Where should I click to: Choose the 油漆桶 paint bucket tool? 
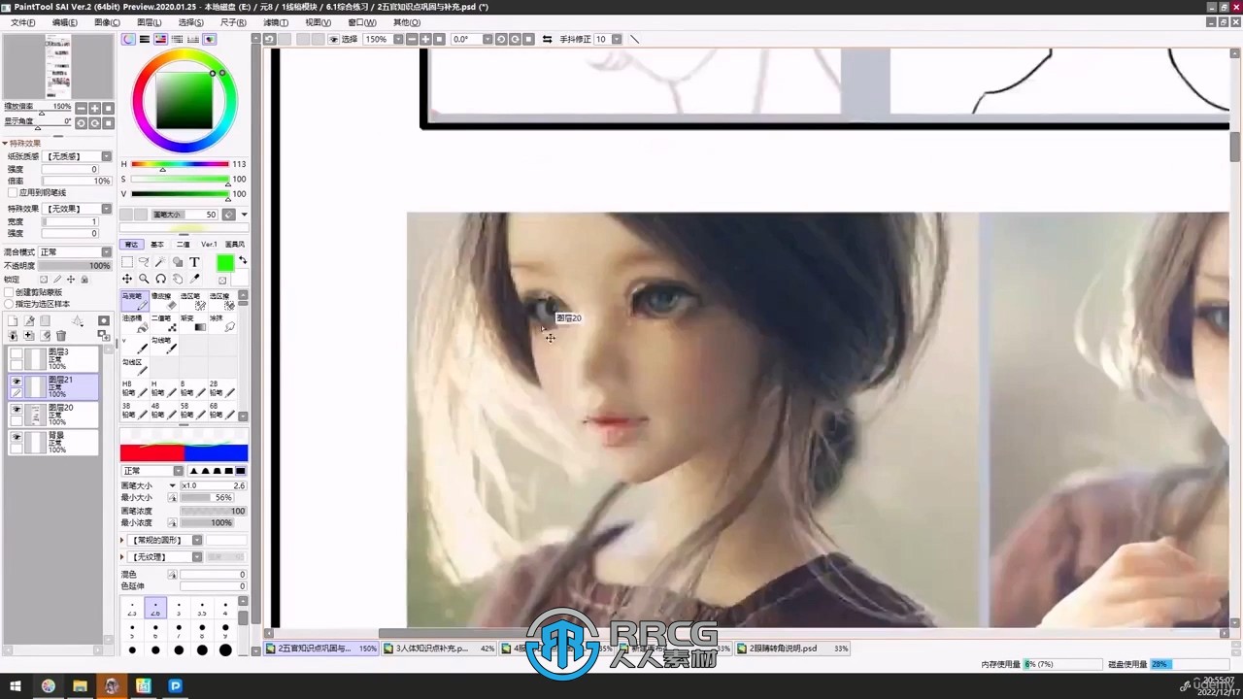pos(135,324)
